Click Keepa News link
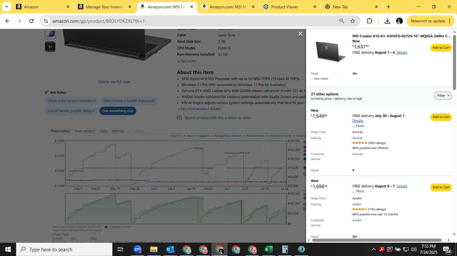 click(x=190, y=136)
